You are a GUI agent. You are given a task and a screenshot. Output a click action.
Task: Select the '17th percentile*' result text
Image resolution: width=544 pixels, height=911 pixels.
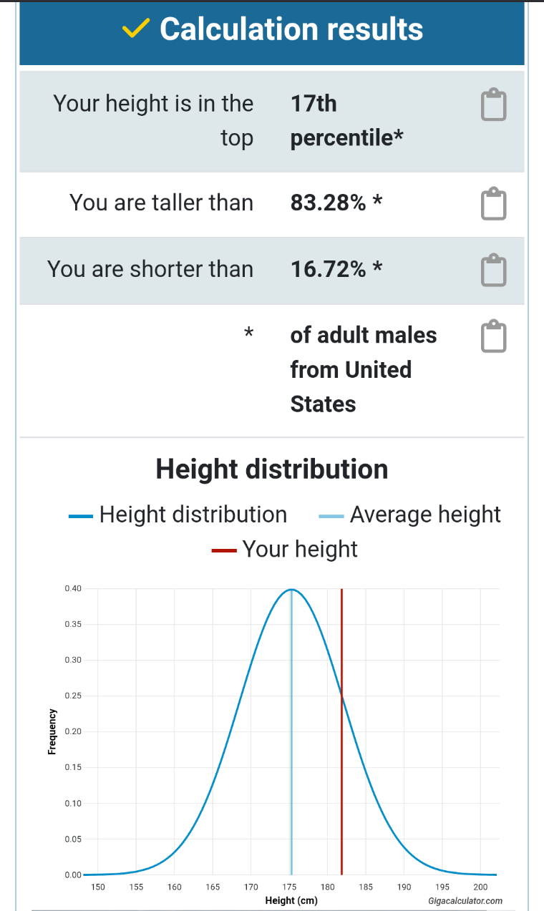[x=346, y=120]
